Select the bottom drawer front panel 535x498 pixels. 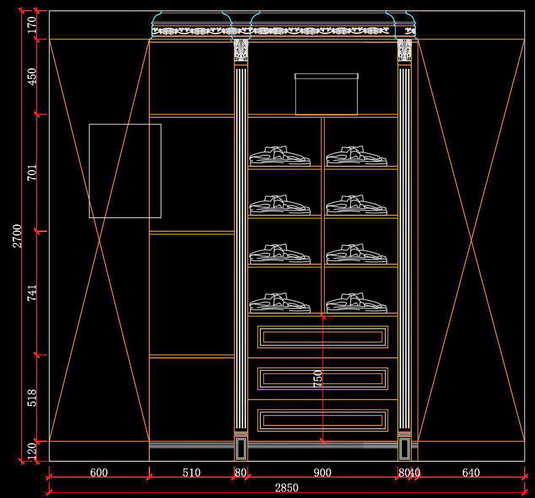click(x=323, y=420)
